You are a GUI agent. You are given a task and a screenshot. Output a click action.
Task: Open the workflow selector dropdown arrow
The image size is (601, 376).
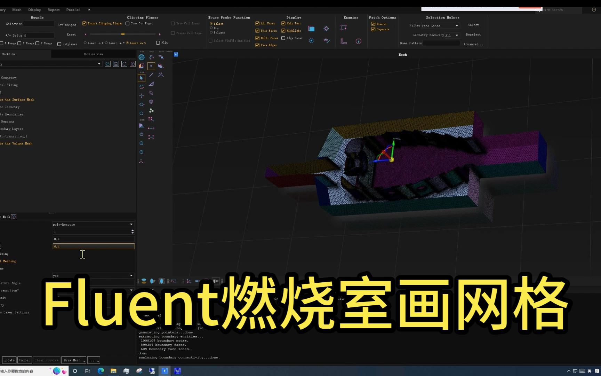(99, 64)
